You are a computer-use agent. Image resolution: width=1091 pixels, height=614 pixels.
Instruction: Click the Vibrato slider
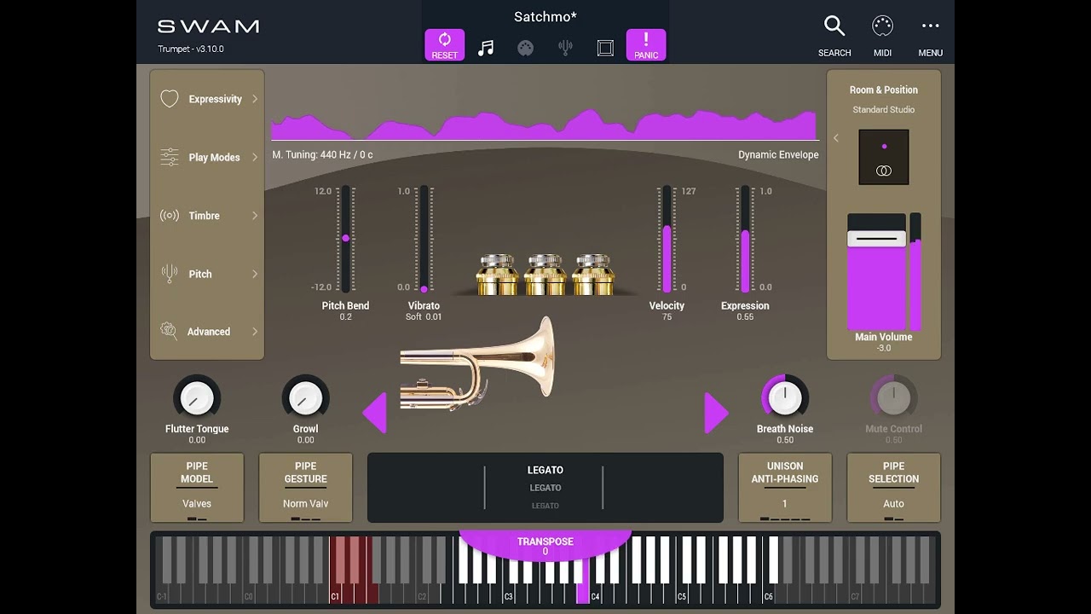coord(424,239)
